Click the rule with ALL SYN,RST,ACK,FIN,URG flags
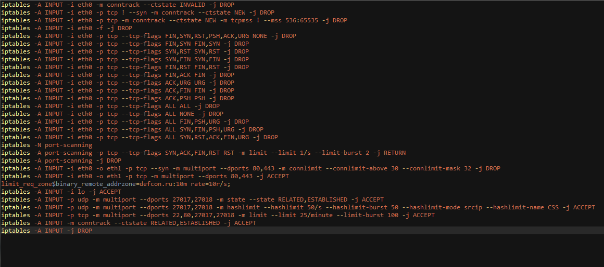Screen dimensions: 604x267 140,137
